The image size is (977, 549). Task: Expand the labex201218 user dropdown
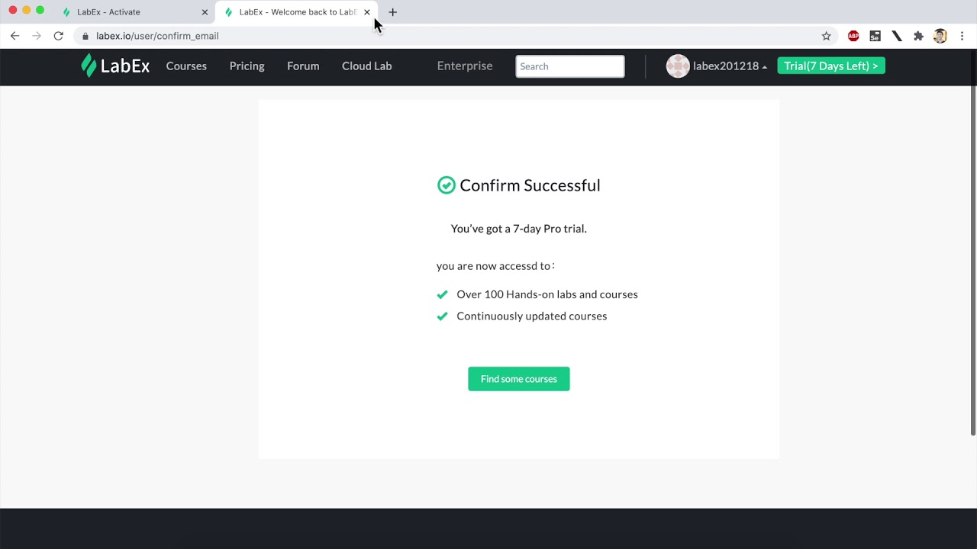(x=730, y=66)
